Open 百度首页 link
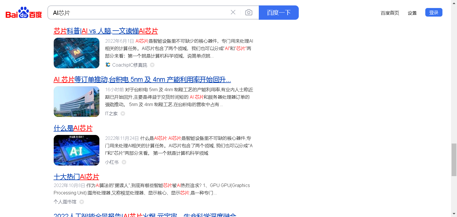This screenshot has height=217, width=457. (x=390, y=13)
